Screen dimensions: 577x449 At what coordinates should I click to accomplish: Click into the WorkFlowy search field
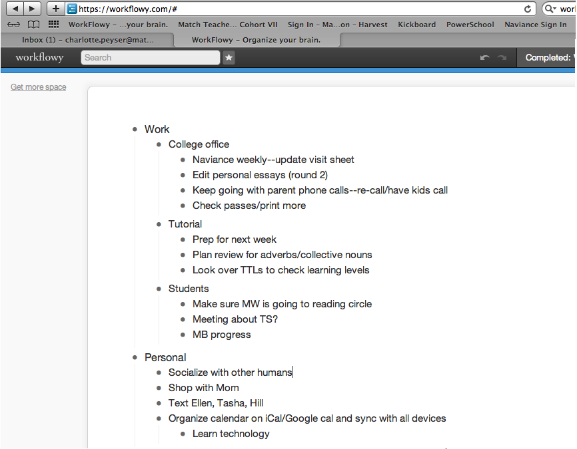[150, 58]
